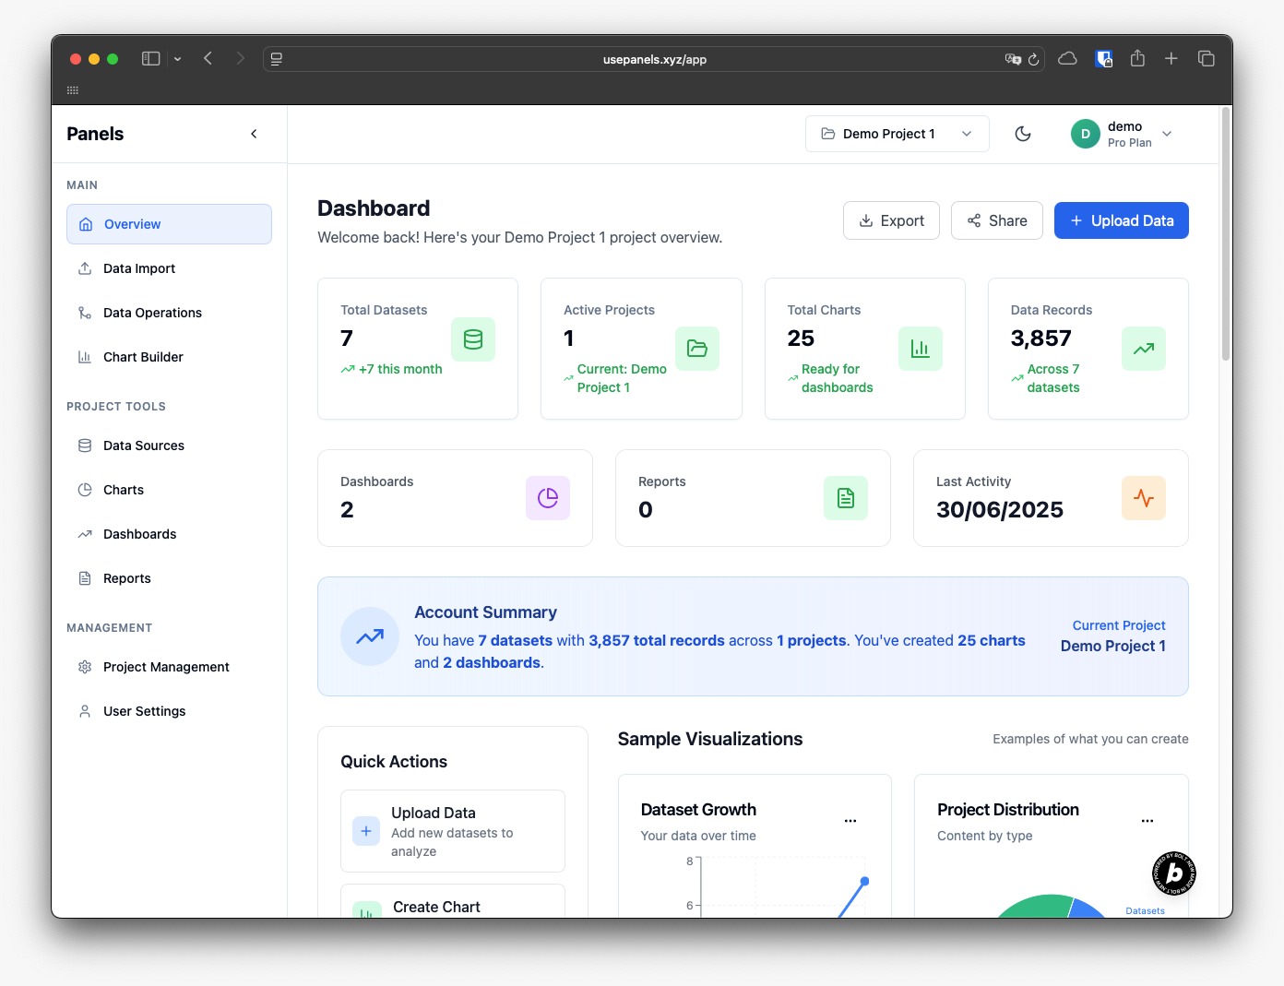Image resolution: width=1284 pixels, height=986 pixels.
Task: Click the Data Records trend icon
Action: tap(1144, 349)
